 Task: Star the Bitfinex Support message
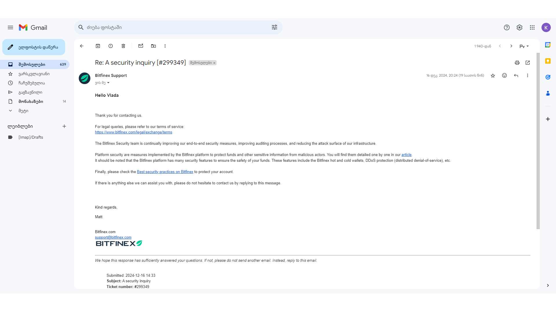click(493, 76)
